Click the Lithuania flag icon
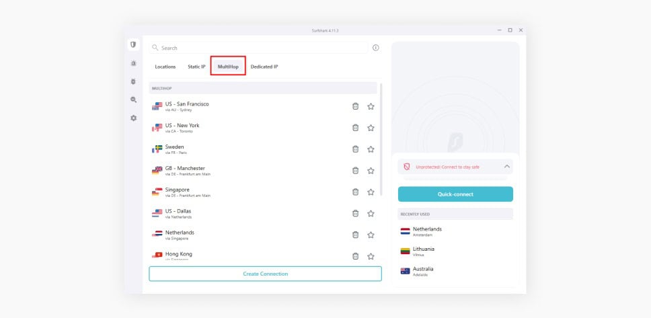Screen dimensions: 651x318 coord(405,251)
